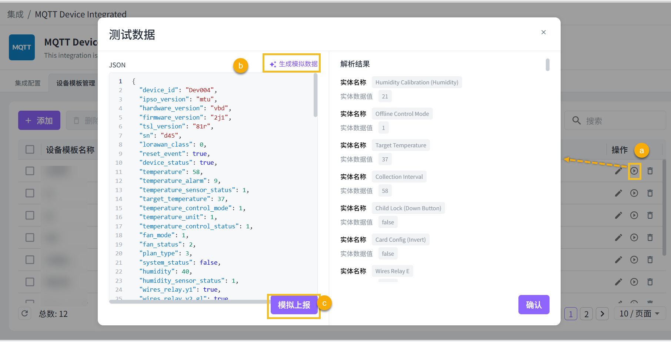The image size is (671, 342).
Task: Check the first device template row checkbox
Action: coord(30,171)
